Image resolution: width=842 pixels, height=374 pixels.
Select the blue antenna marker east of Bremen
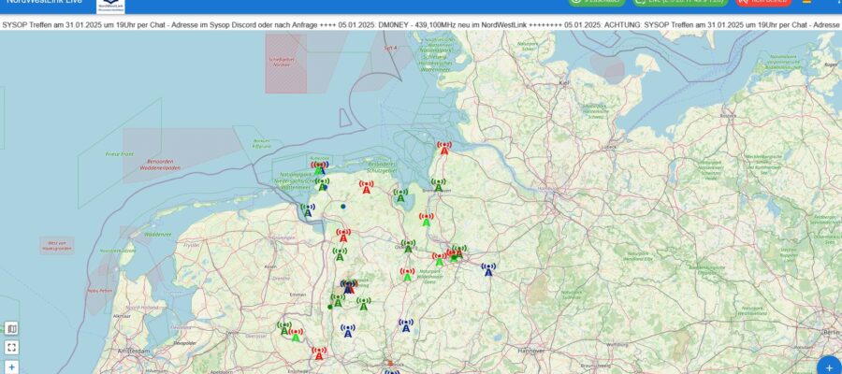(x=487, y=270)
